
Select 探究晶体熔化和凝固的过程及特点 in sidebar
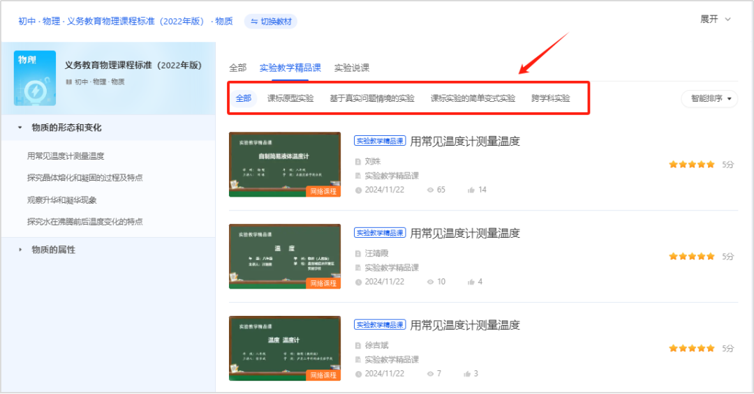point(84,177)
